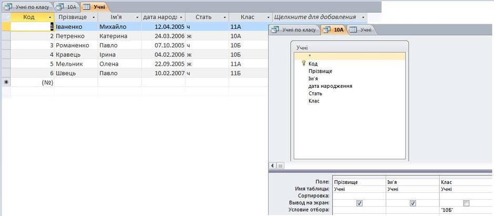Click the scroll-left arrow of the designer pane
This screenshot has height=216, width=494.
(x=273, y=166)
